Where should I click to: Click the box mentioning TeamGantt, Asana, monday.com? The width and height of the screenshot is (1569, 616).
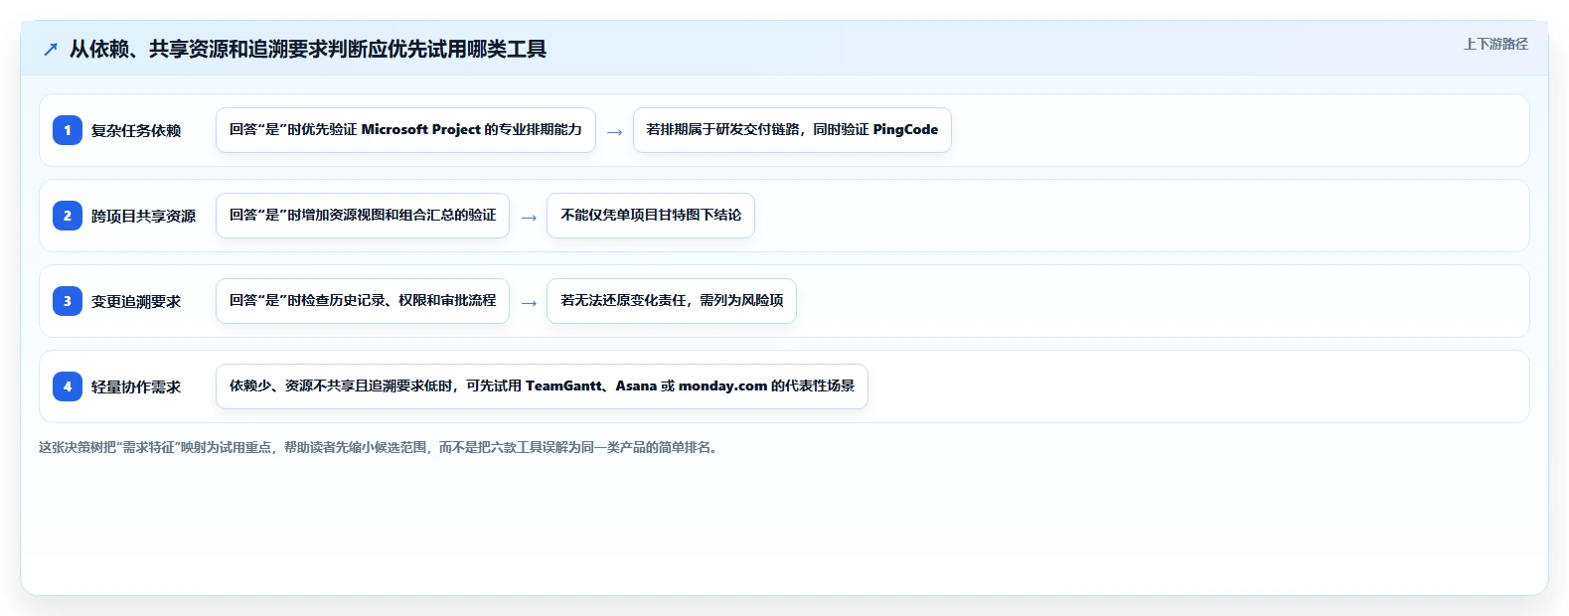pos(542,386)
